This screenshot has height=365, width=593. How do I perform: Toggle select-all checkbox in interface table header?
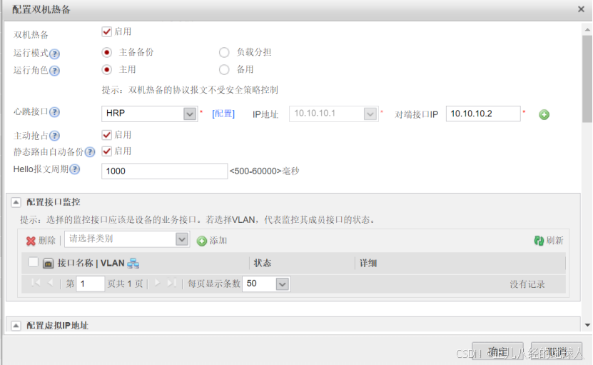pos(33,262)
